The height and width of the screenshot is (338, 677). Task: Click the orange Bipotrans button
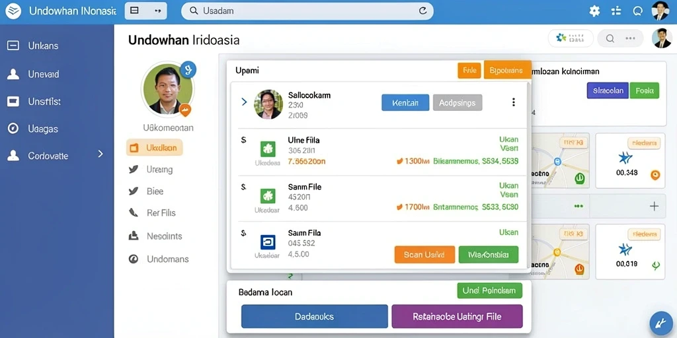pyautogui.click(x=507, y=70)
